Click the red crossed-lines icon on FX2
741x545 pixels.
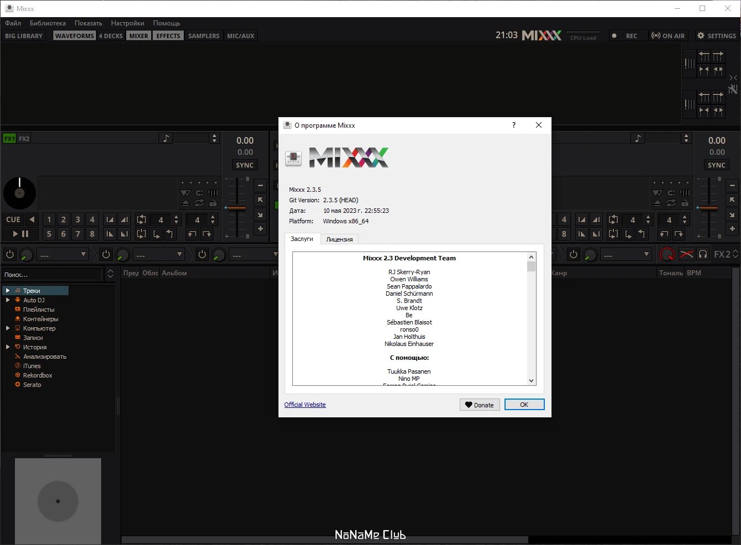click(686, 254)
